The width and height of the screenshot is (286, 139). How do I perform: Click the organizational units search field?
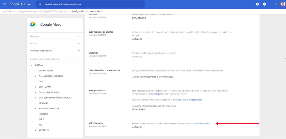(x=55, y=59)
